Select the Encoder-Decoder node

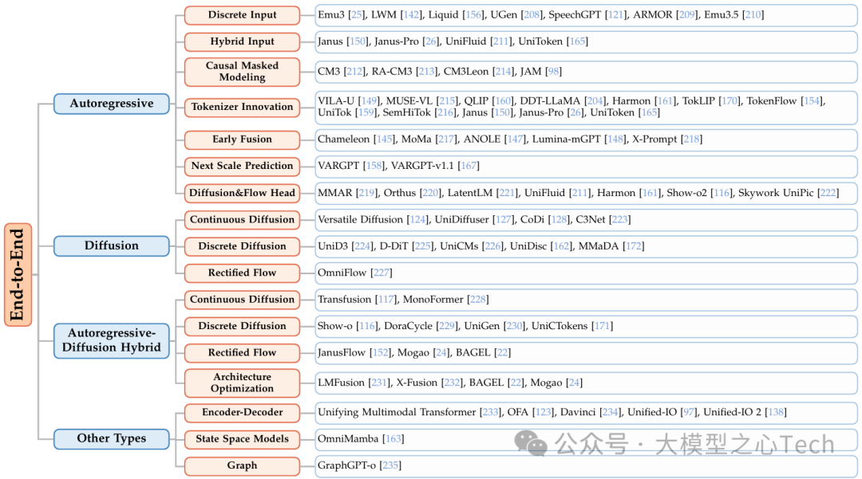242,413
